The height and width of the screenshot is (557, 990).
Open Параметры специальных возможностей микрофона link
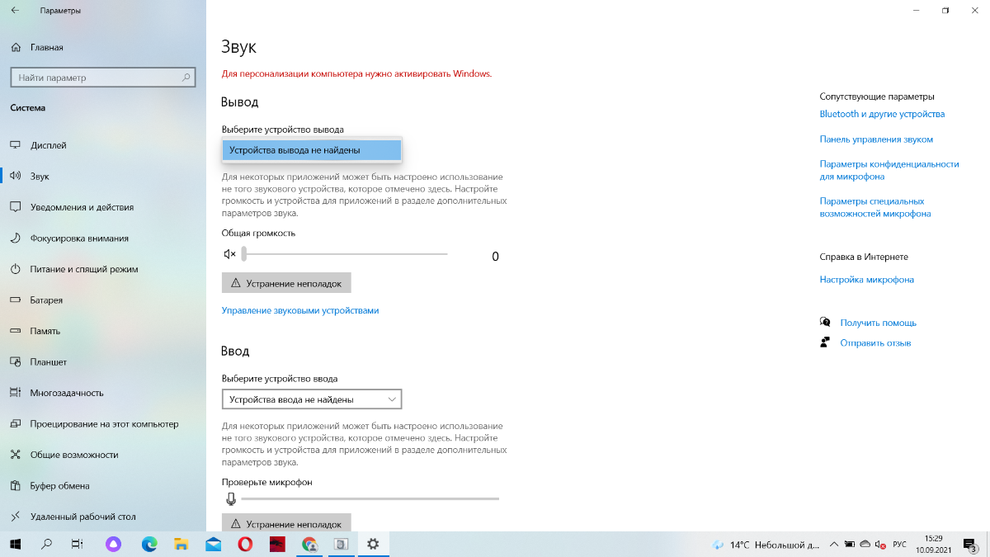[x=875, y=207]
